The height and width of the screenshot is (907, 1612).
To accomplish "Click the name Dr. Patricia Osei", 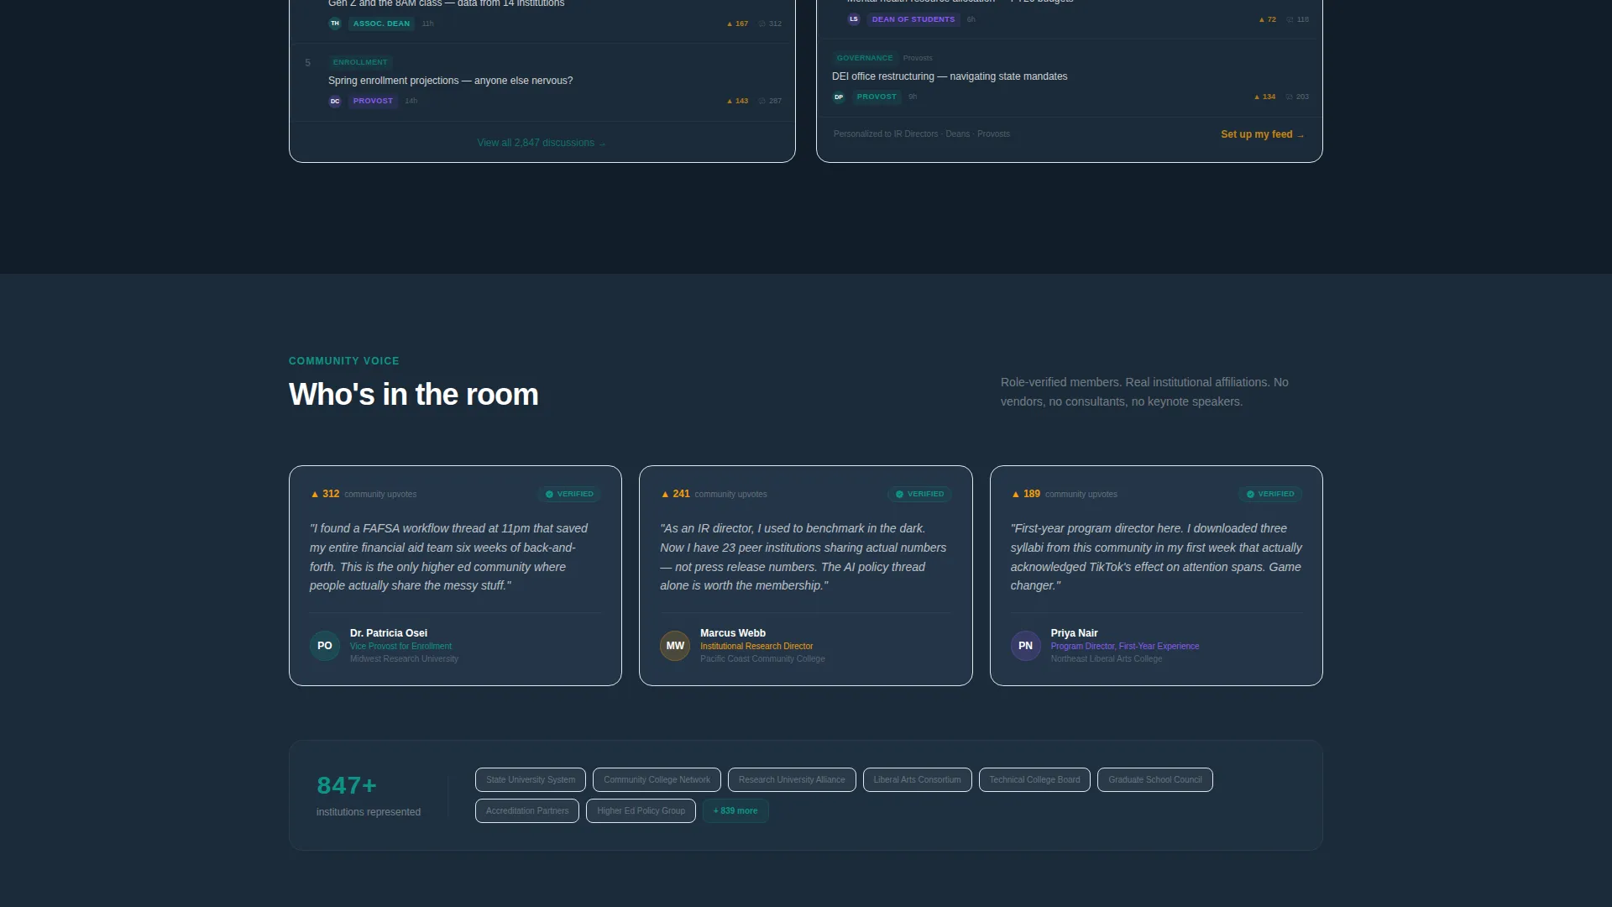I will (389, 633).
